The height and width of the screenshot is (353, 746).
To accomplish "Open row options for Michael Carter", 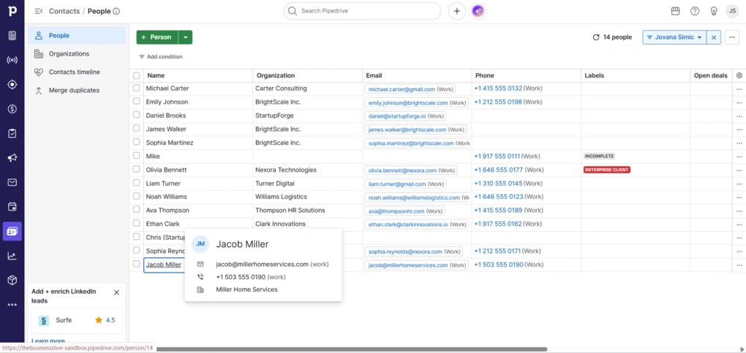I will [739, 89].
